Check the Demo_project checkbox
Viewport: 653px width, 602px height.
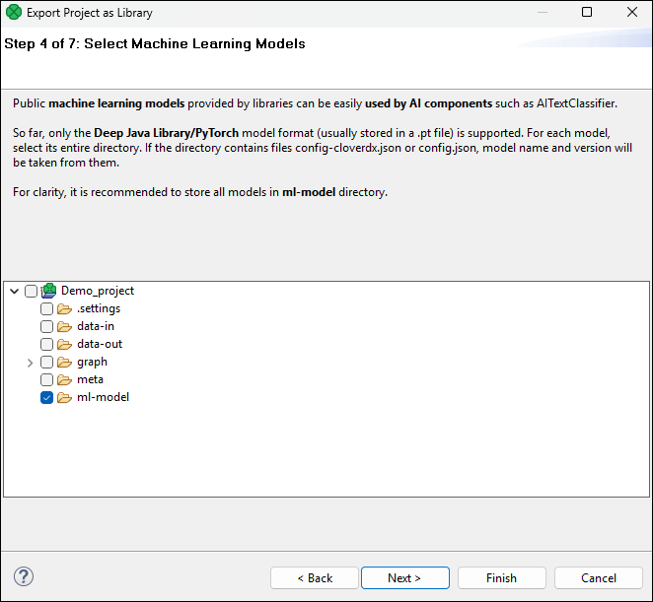[x=31, y=291]
